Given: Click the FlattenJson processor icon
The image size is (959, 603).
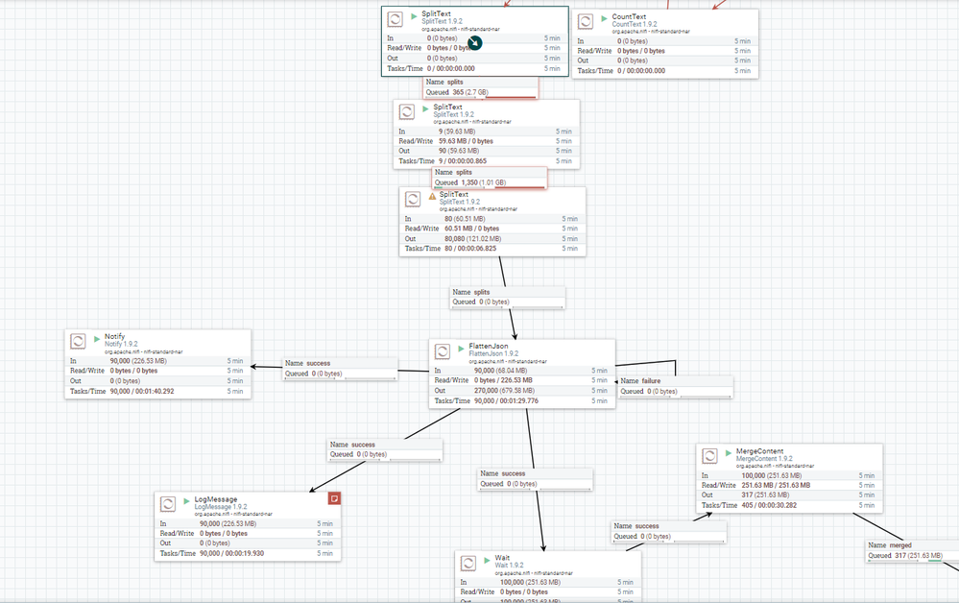Looking at the screenshot, I should point(443,351).
